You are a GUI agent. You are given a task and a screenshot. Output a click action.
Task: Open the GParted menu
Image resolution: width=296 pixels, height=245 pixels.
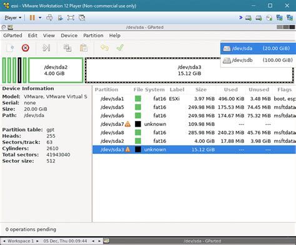(x=12, y=36)
